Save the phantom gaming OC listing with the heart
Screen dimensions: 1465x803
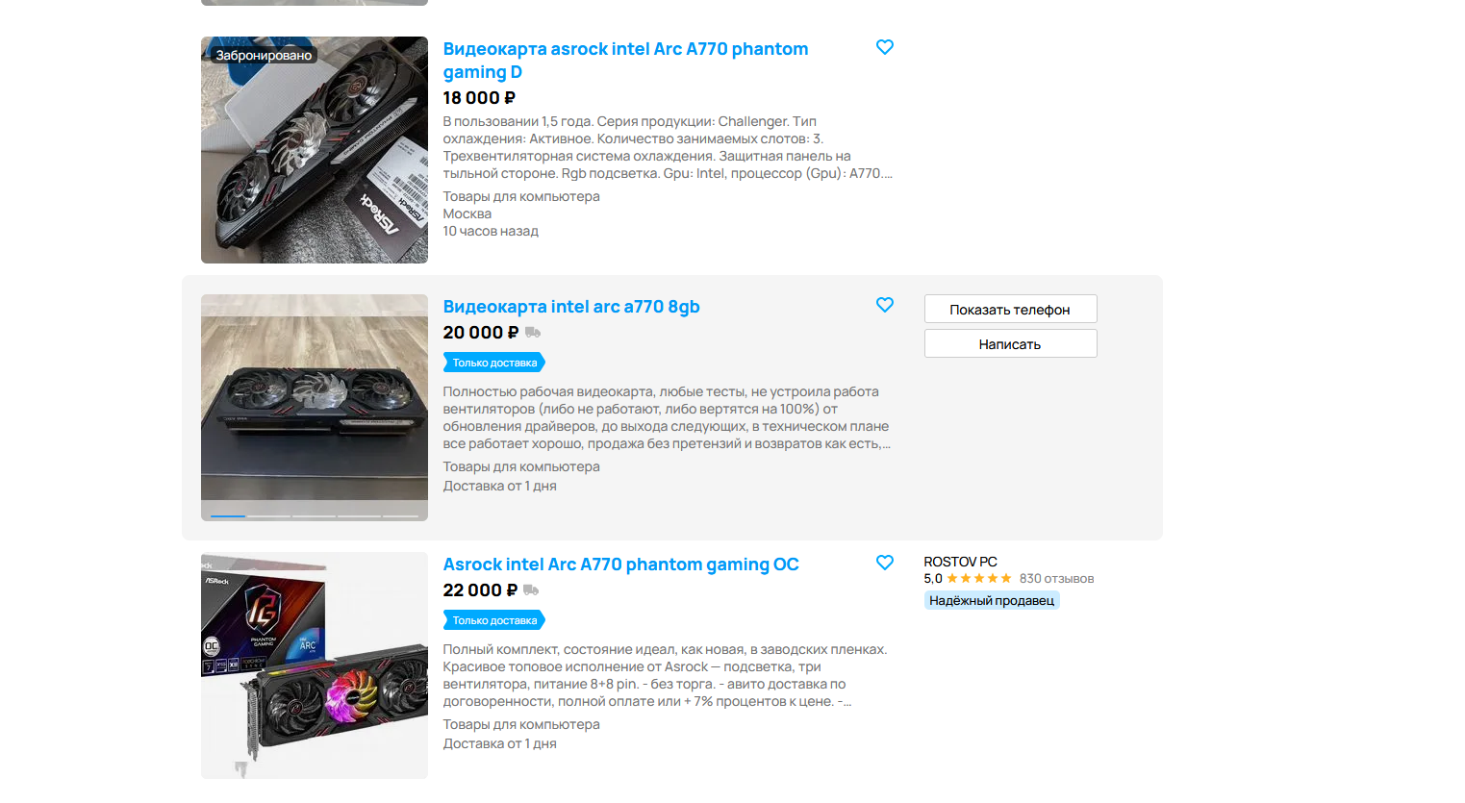click(x=885, y=563)
